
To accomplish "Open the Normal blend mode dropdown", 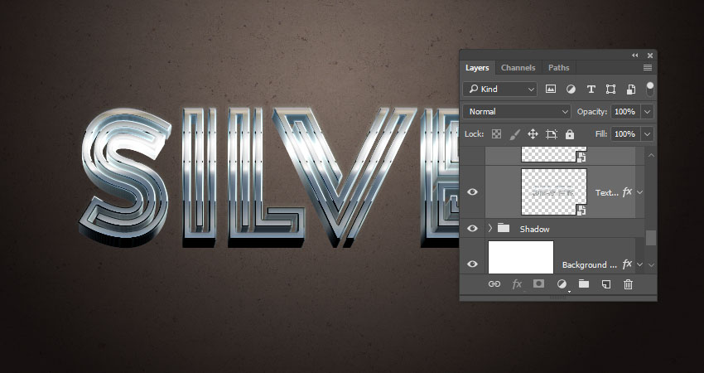I will [x=517, y=111].
